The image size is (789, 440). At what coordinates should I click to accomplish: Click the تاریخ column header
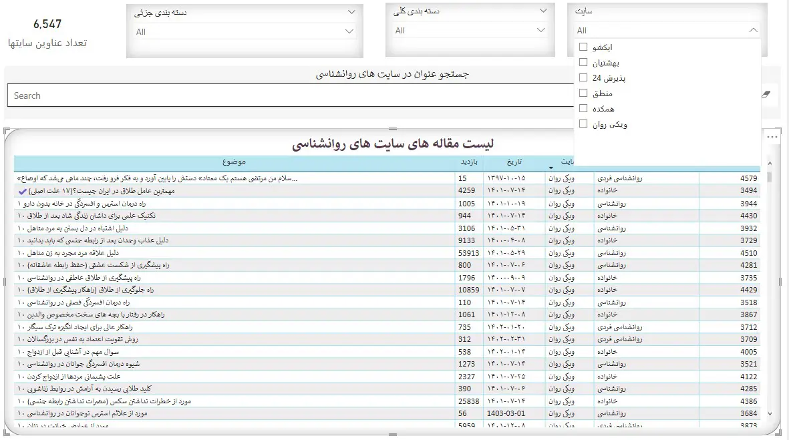pyautogui.click(x=514, y=162)
